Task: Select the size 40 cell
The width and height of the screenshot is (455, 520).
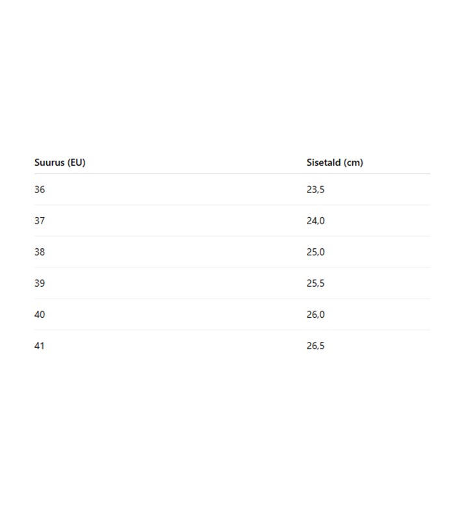Action: (x=40, y=315)
